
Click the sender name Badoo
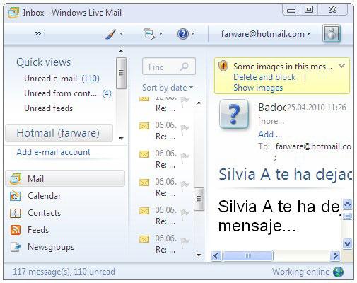pos(271,108)
